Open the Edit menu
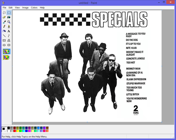Viewport: 176px width, 140px height. click(11, 8)
